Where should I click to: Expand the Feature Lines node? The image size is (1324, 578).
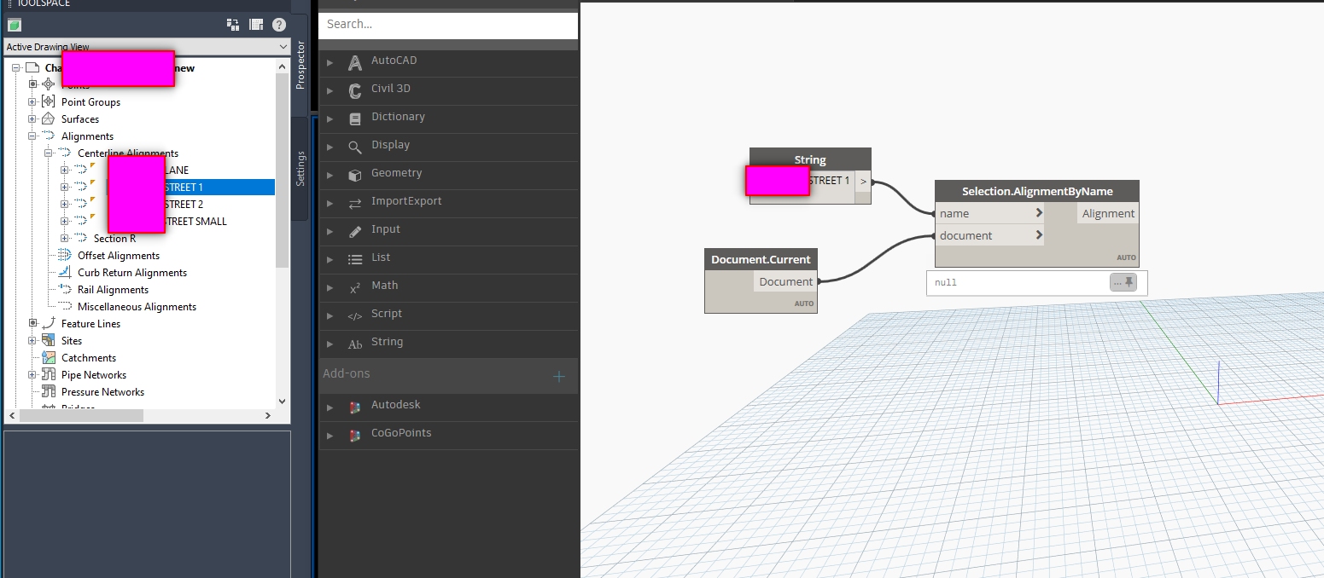pos(32,323)
